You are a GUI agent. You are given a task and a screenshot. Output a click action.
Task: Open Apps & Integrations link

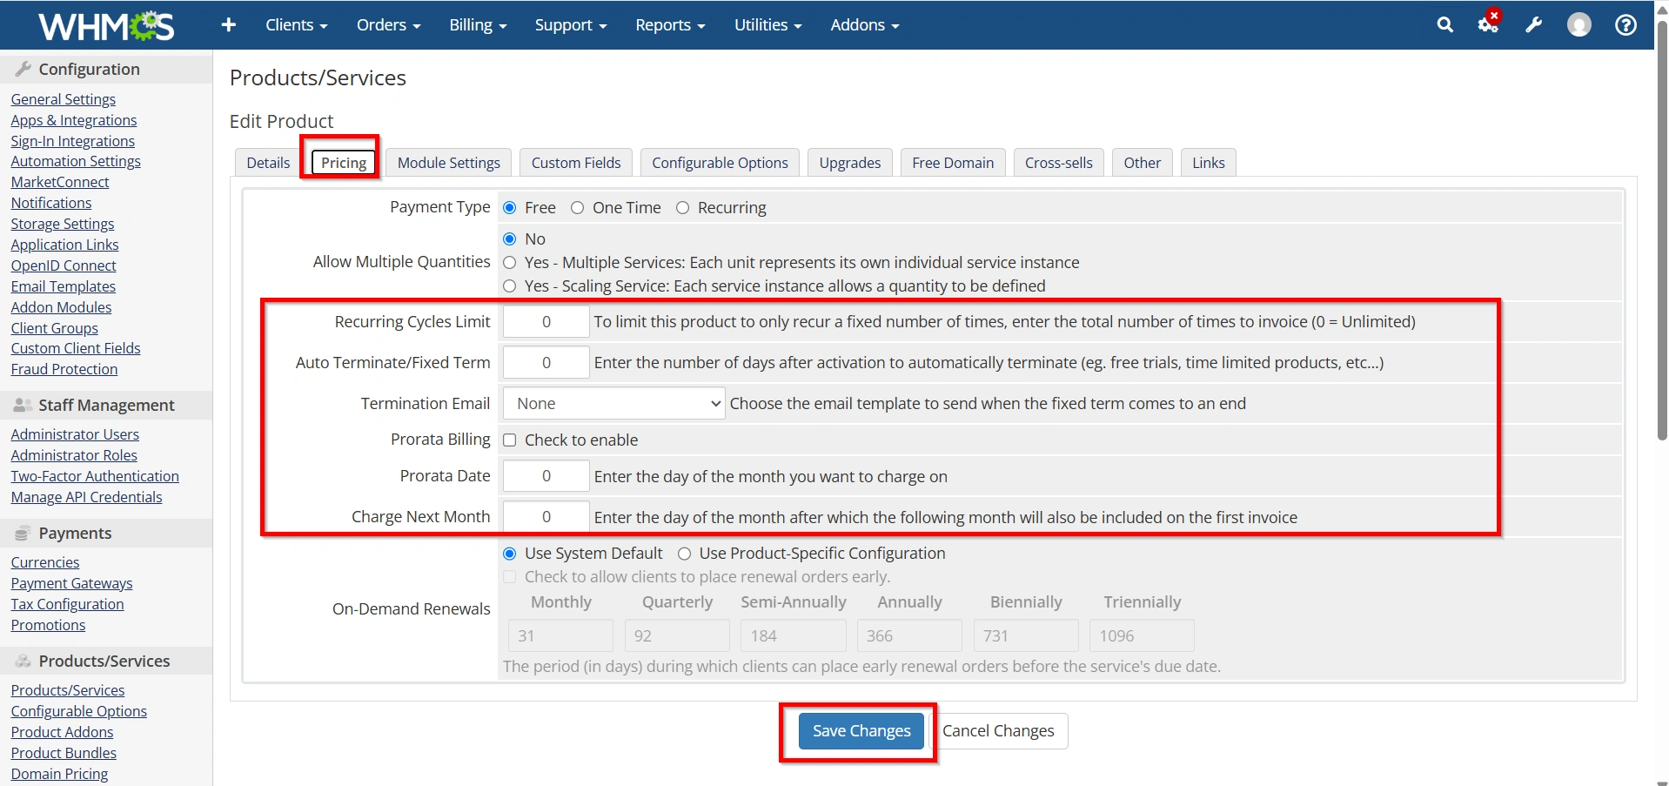click(74, 120)
